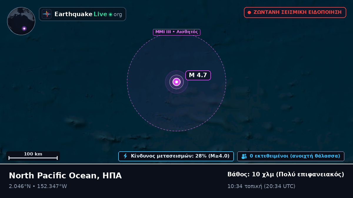The width and height of the screenshot is (353, 198).
Task: Click the EarthquakeLive compass logo icon
Action: click(x=47, y=14)
